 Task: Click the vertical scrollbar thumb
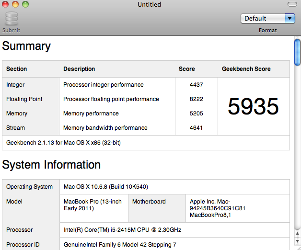click(298, 52)
